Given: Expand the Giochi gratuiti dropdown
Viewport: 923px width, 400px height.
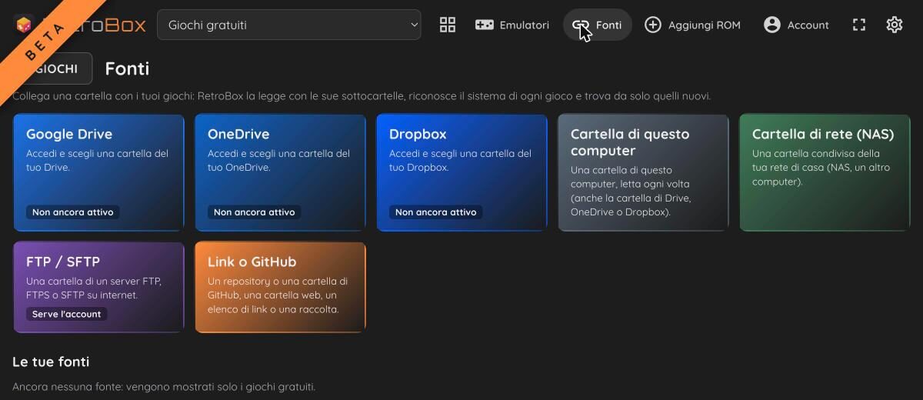Looking at the screenshot, I should 289,25.
